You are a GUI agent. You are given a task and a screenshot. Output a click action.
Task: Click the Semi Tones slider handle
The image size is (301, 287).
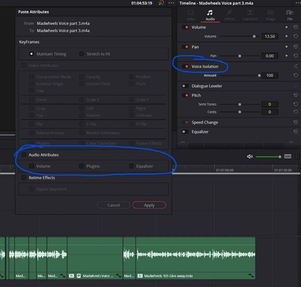(239, 104)
